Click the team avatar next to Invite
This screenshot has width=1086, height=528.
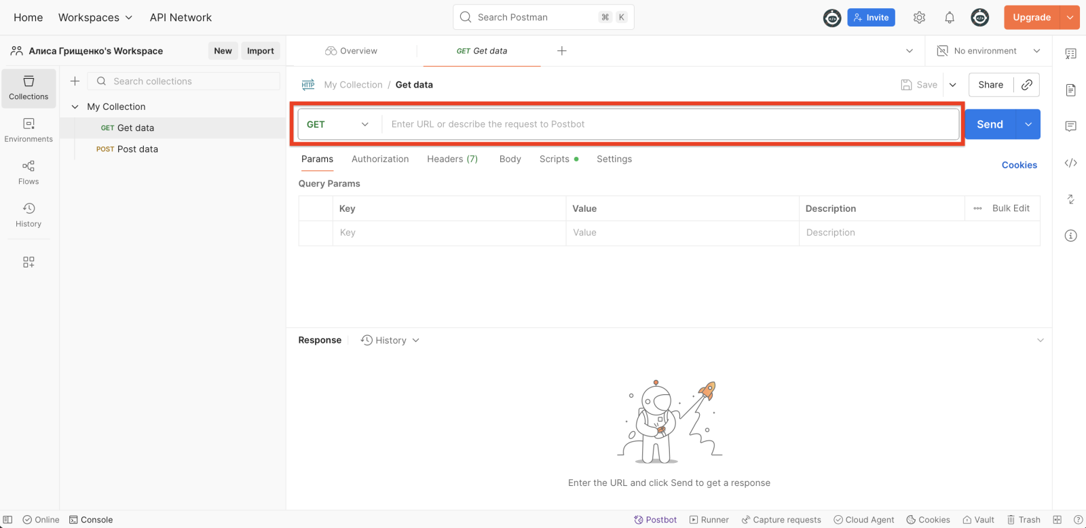(x=832, y=18)
